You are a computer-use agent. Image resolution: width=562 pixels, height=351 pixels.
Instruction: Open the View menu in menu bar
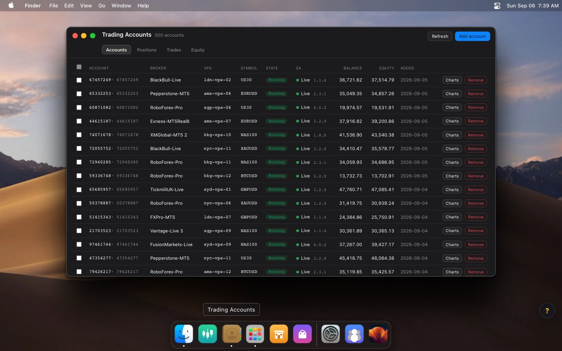(86, 5)
